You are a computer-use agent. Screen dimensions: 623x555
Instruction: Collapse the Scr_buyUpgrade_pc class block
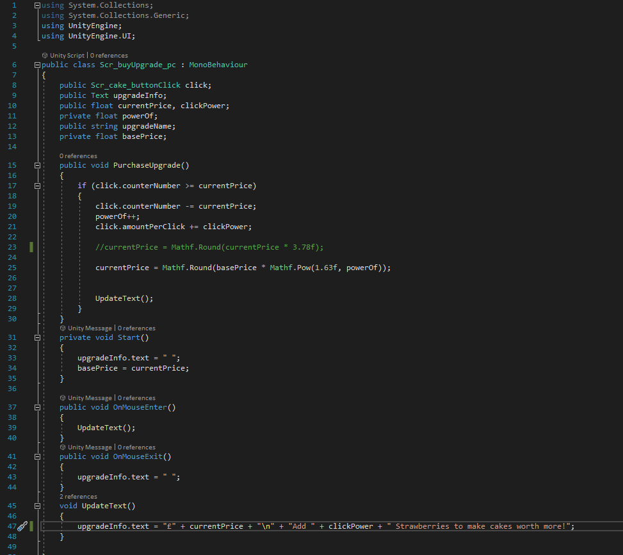[37, 65]
